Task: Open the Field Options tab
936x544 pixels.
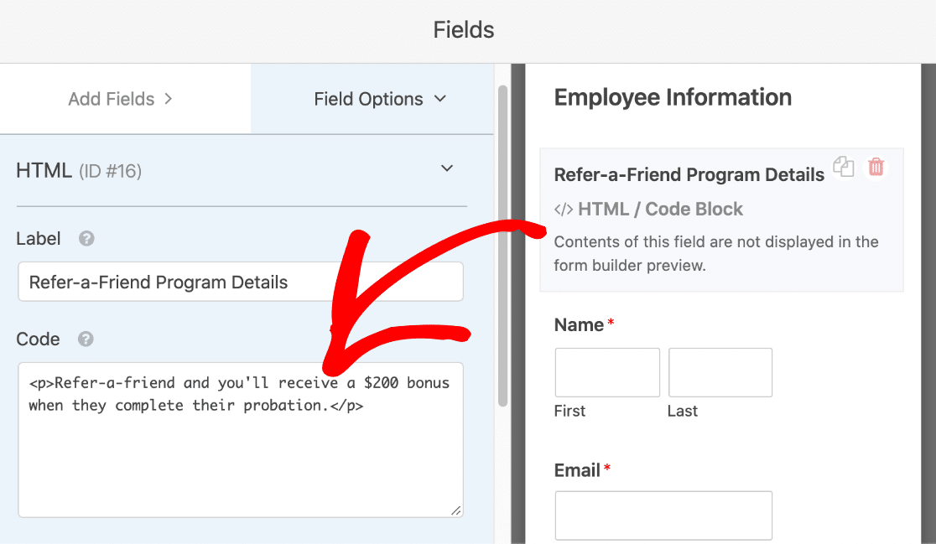Action: pyautogui.click(x=372, y=99)
